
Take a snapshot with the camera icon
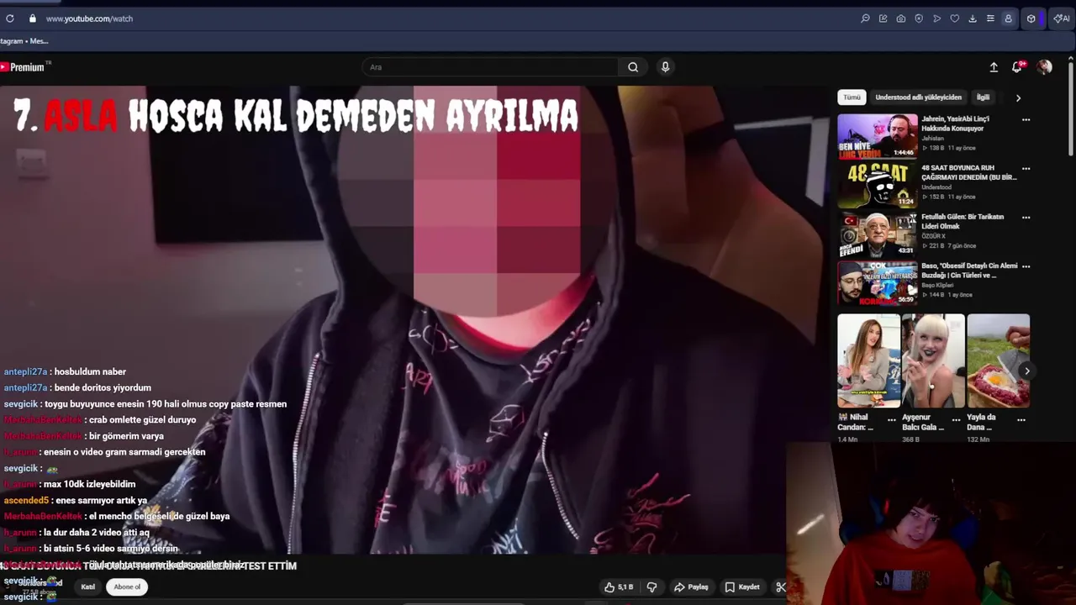tap(901, 18)
